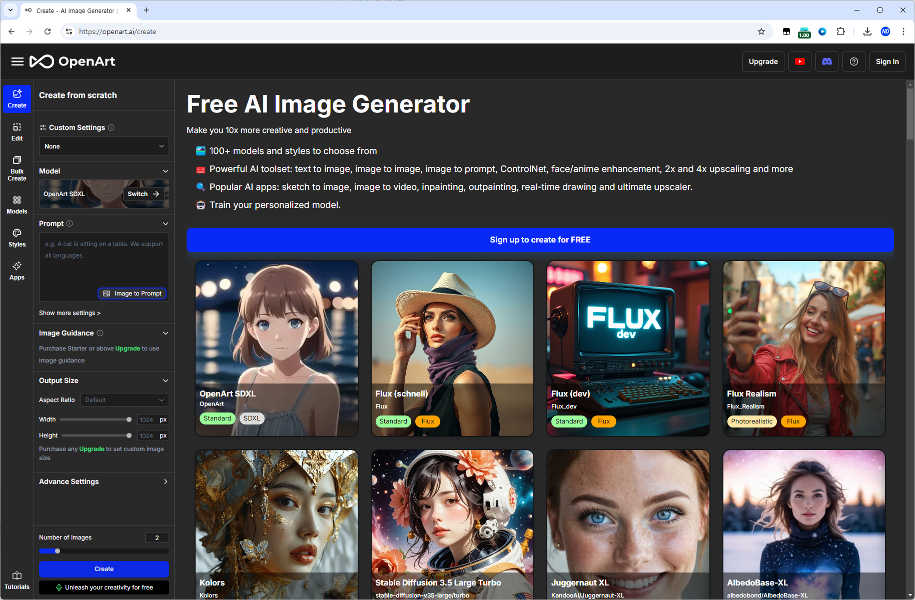Collapse the Prompt section
This screenshot has height=600, width=915.
pyautogui.click(x=166, y=223)
